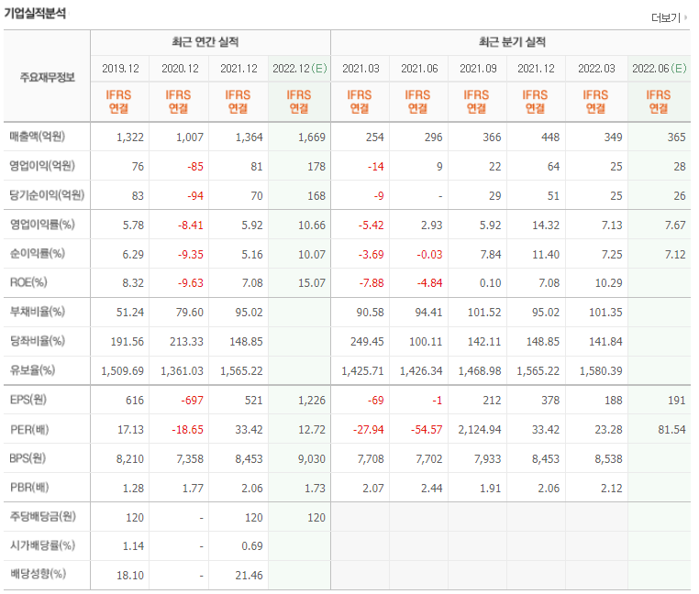Select the 영업이익률(%) row label

[x=42, y=225]
